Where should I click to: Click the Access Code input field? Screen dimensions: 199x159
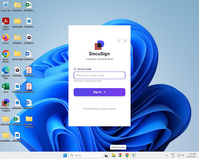[x=99, y=75]
